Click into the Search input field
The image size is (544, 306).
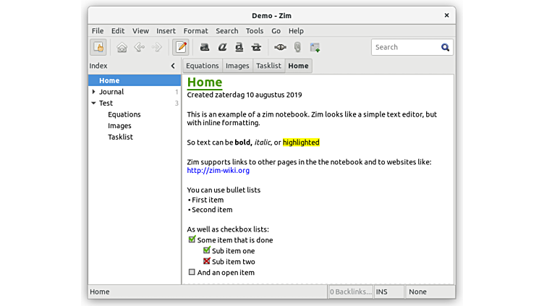[x=405, y=47]
